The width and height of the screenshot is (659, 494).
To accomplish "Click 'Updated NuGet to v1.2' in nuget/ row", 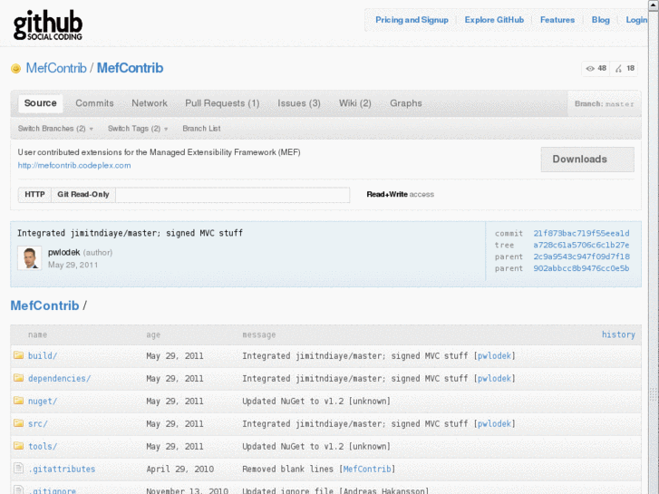I will (293, 401).
